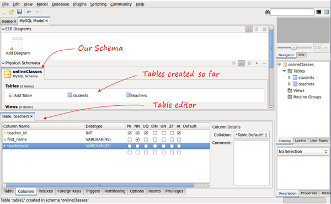Click the Add Diagram icon
The image size is (331, 204).
18,44
